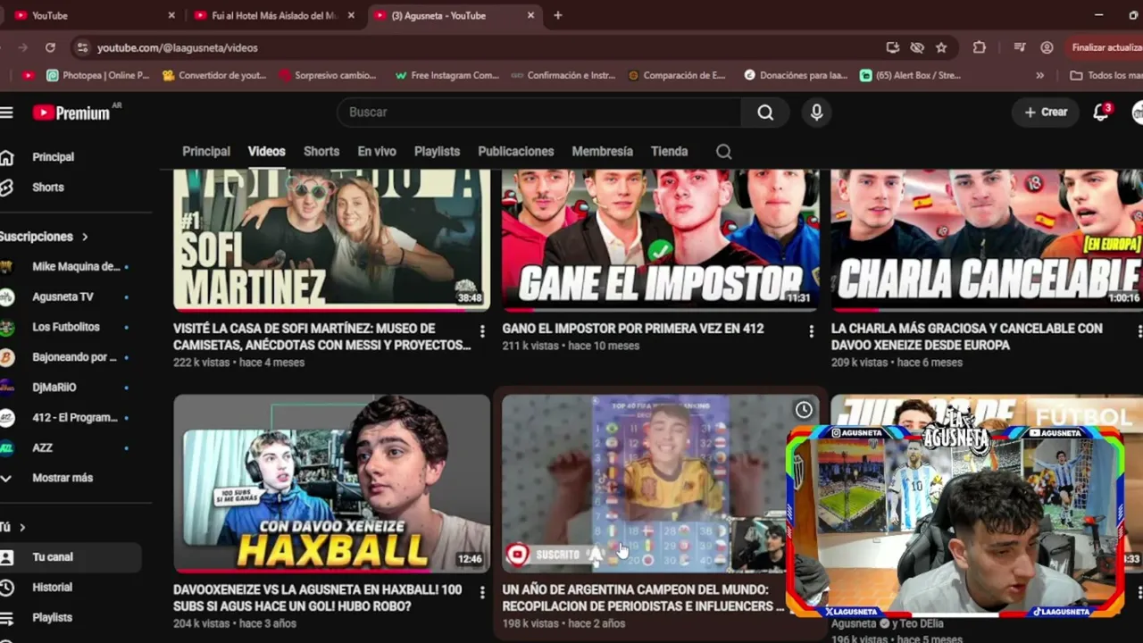
Task: Close the first YouTube browser tab
Action: (171, 15)
